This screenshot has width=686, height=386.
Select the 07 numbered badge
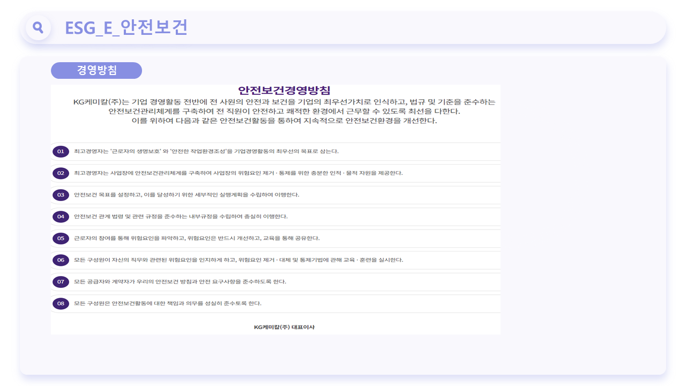pos(61,282)
